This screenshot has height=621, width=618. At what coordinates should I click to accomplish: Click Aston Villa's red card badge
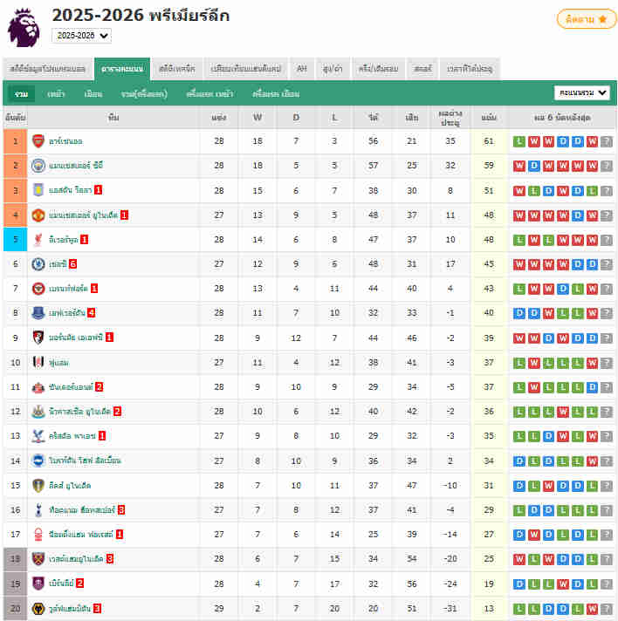pos(99,190)
